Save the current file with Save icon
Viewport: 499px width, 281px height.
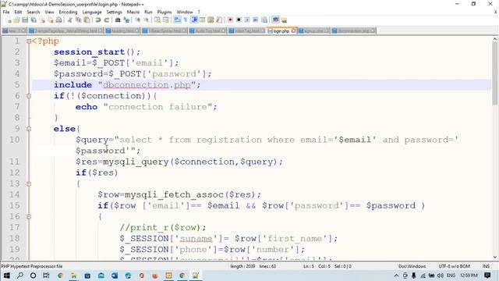pos(25,20)
